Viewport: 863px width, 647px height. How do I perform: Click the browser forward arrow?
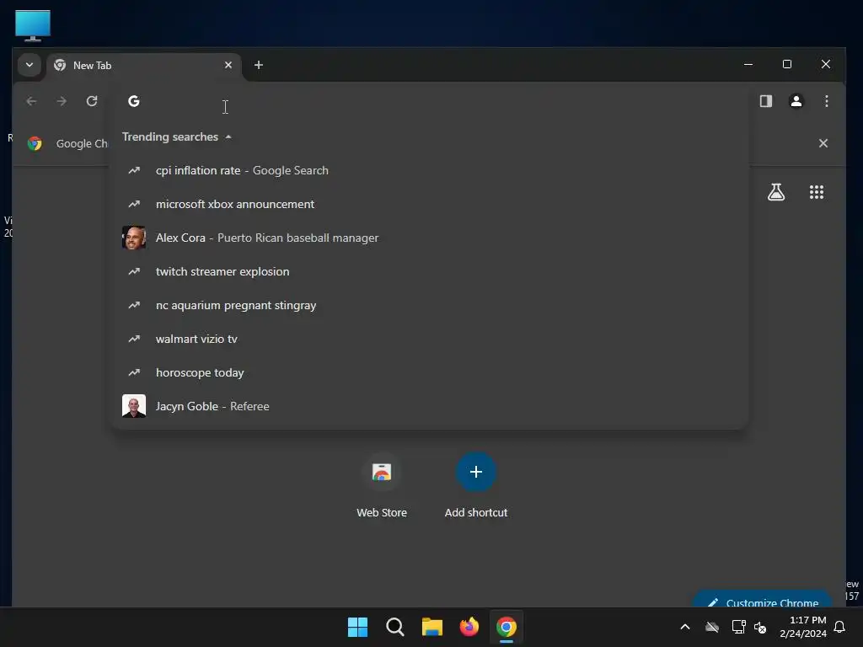[x=62, y=101]
